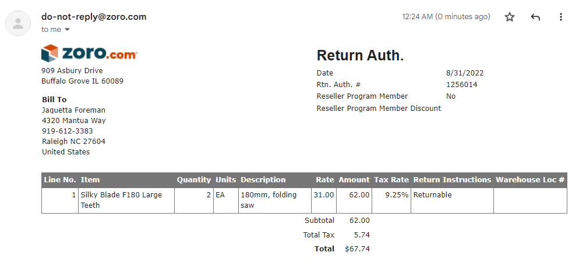Click the "Warehouse Loc #" column header

coord(530,180)
